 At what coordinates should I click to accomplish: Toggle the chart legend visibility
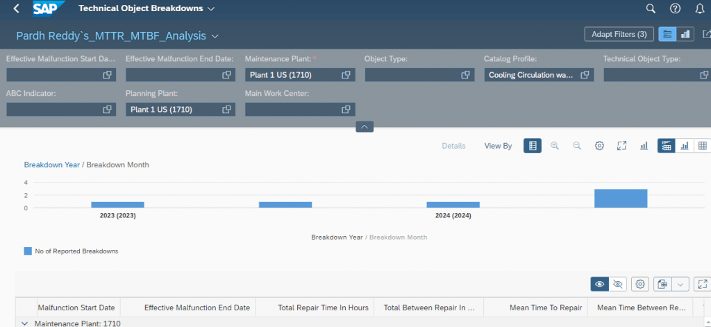tap(533, 146)
